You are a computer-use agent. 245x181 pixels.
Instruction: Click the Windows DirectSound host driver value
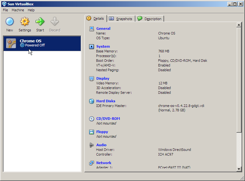point(174,150)
